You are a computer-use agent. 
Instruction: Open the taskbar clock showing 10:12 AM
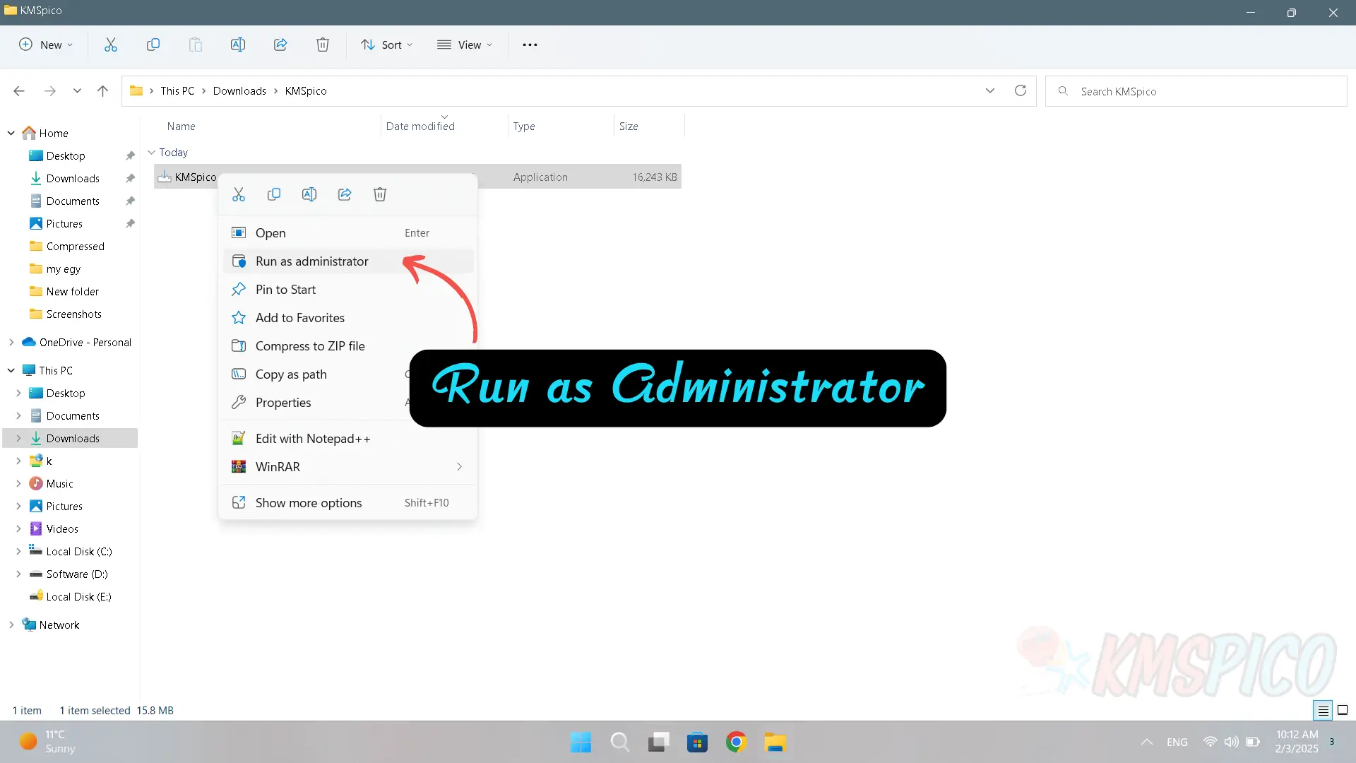point(1297,742)
